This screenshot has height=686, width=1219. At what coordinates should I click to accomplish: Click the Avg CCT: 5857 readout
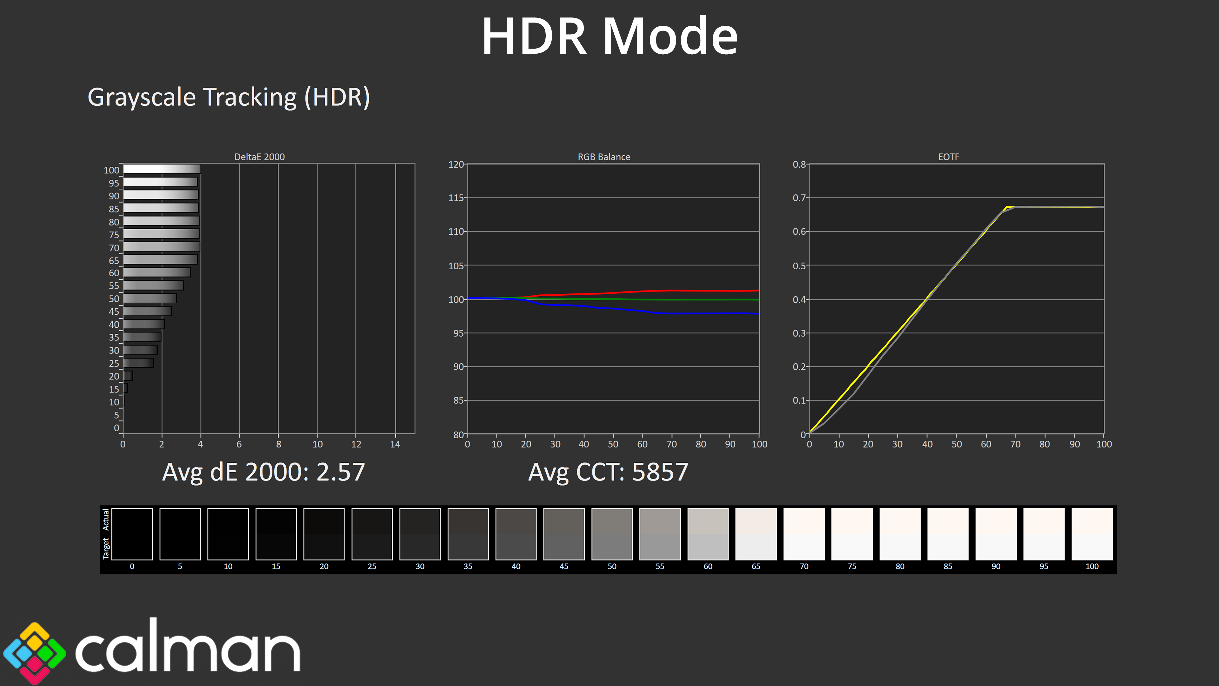coord(608,472)
